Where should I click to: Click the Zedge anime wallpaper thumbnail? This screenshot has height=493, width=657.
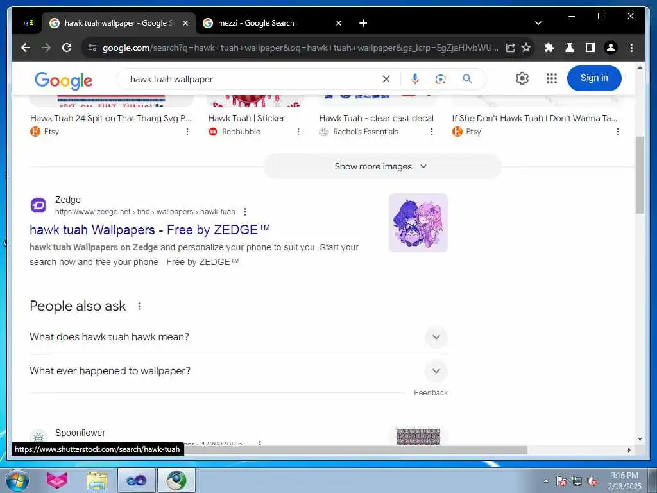click(x=418, y=223)
